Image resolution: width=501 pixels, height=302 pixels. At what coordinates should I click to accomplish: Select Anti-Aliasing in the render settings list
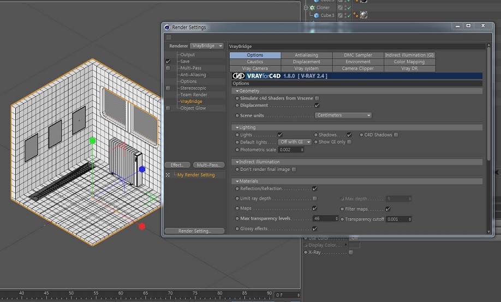(193, 75)
